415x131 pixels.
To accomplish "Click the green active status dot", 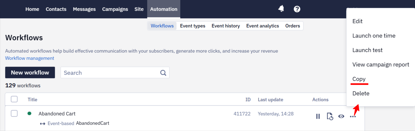I will pos(29,113).
